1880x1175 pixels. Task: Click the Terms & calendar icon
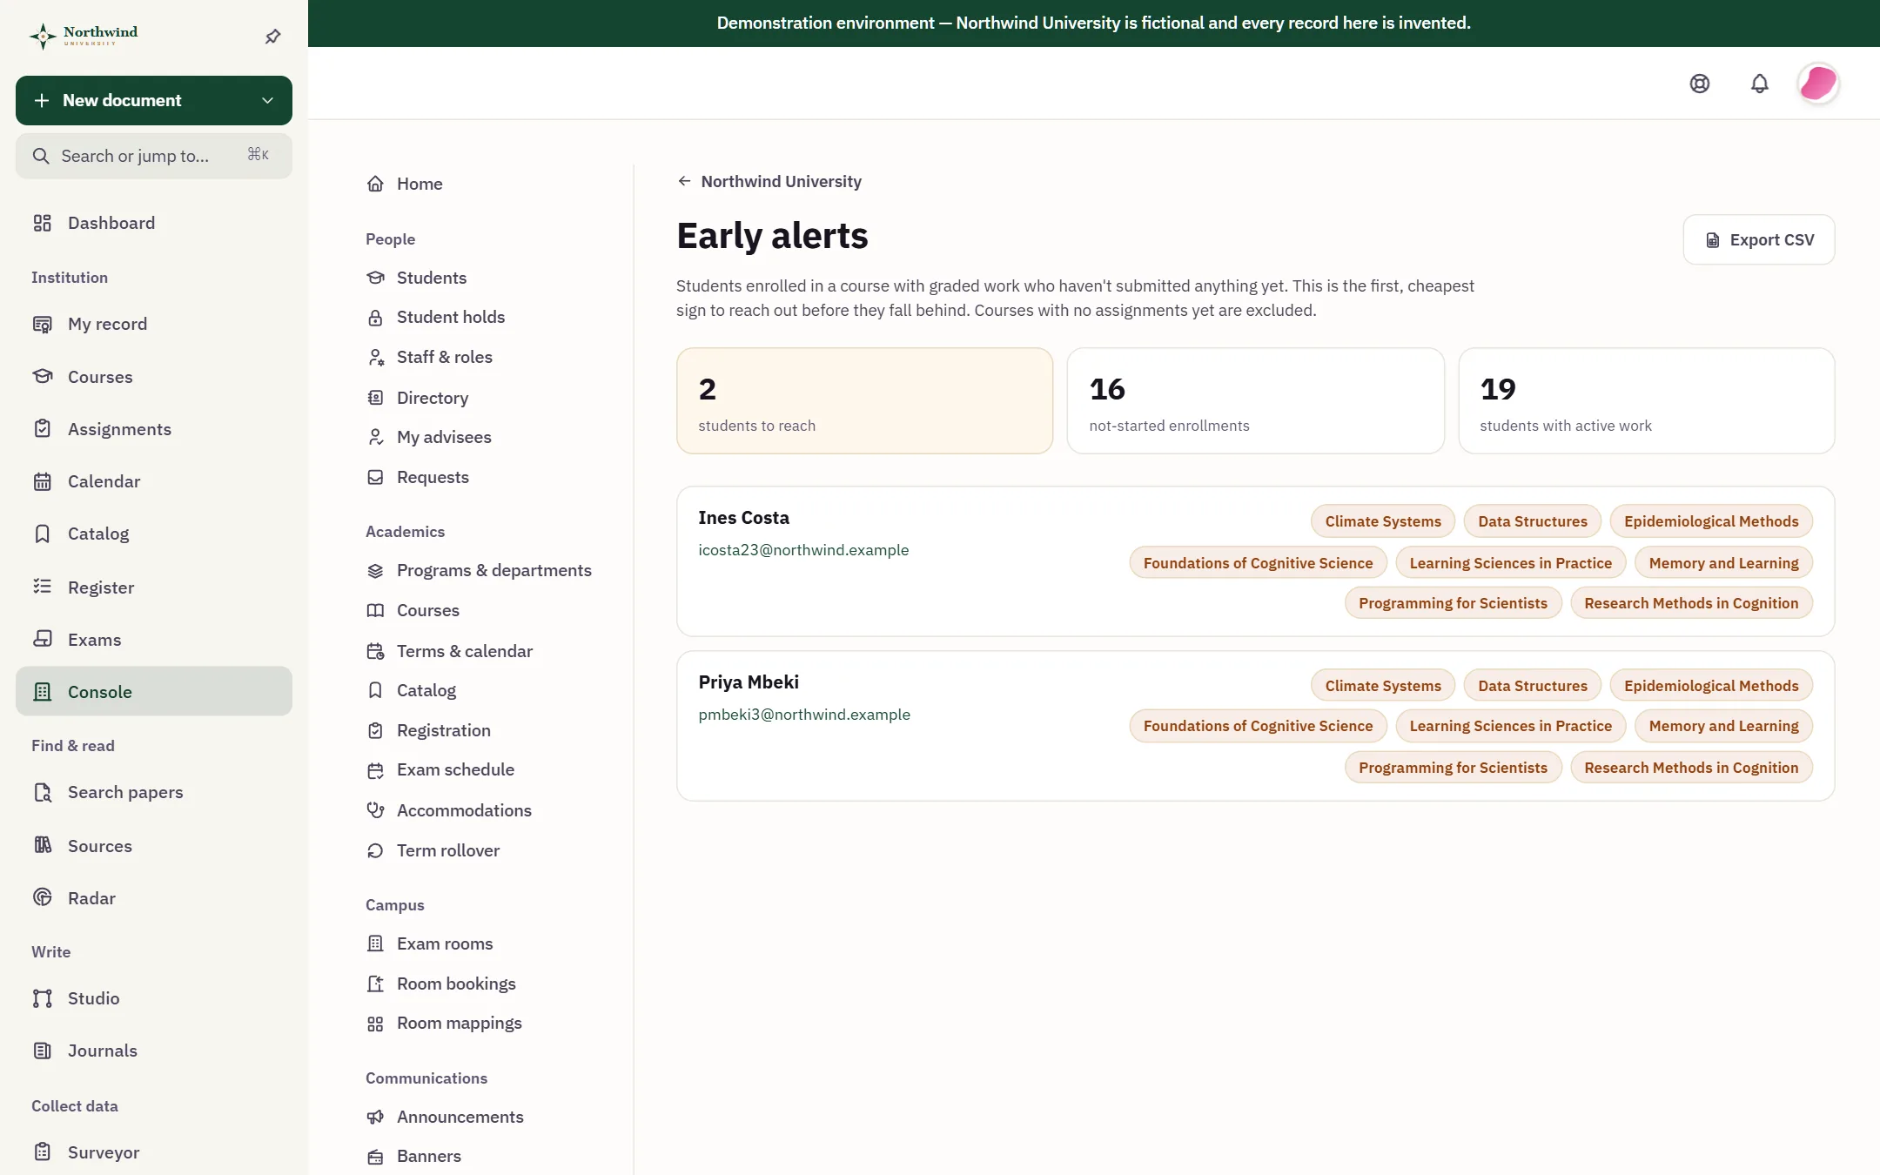tap(375, 651)
